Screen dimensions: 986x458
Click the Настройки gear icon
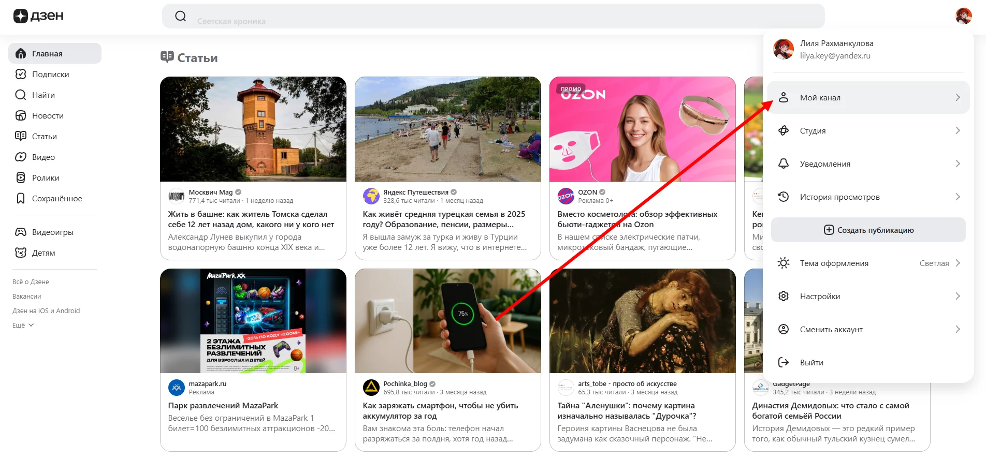(784, 296)
